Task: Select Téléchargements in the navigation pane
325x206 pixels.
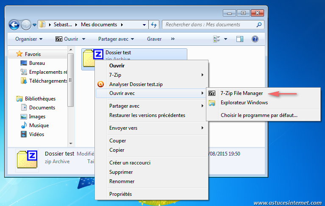Action: tap(48, 81)
